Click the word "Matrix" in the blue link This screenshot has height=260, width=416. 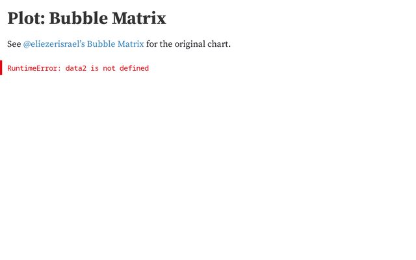131,44
